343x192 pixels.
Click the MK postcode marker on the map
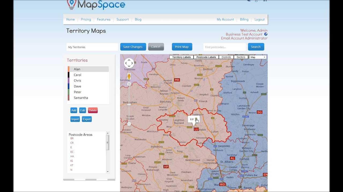177,80
